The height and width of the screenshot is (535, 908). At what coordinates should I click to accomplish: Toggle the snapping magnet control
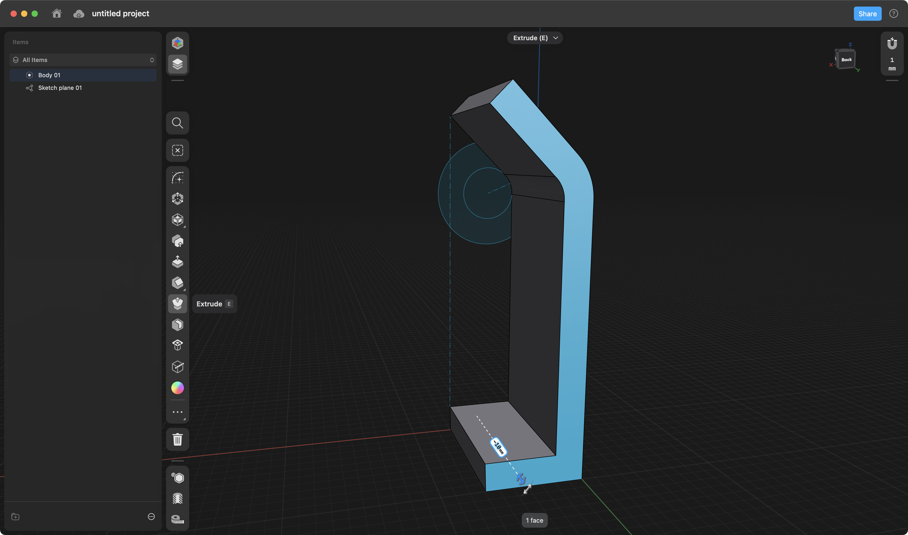[x=892, y=44]
